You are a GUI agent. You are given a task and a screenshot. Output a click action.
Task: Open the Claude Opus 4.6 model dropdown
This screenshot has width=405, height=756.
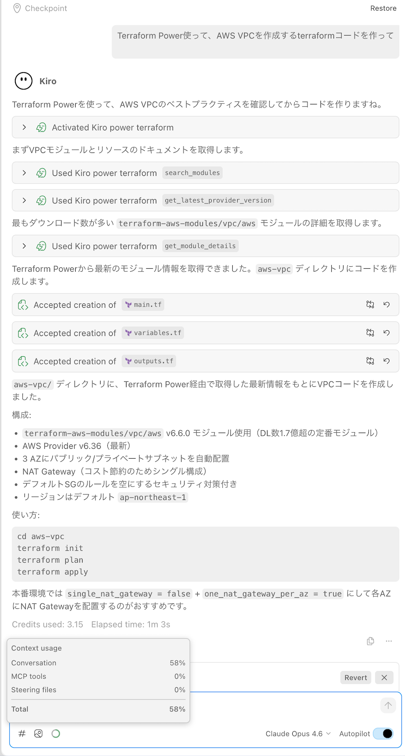[x=298, y=733]
